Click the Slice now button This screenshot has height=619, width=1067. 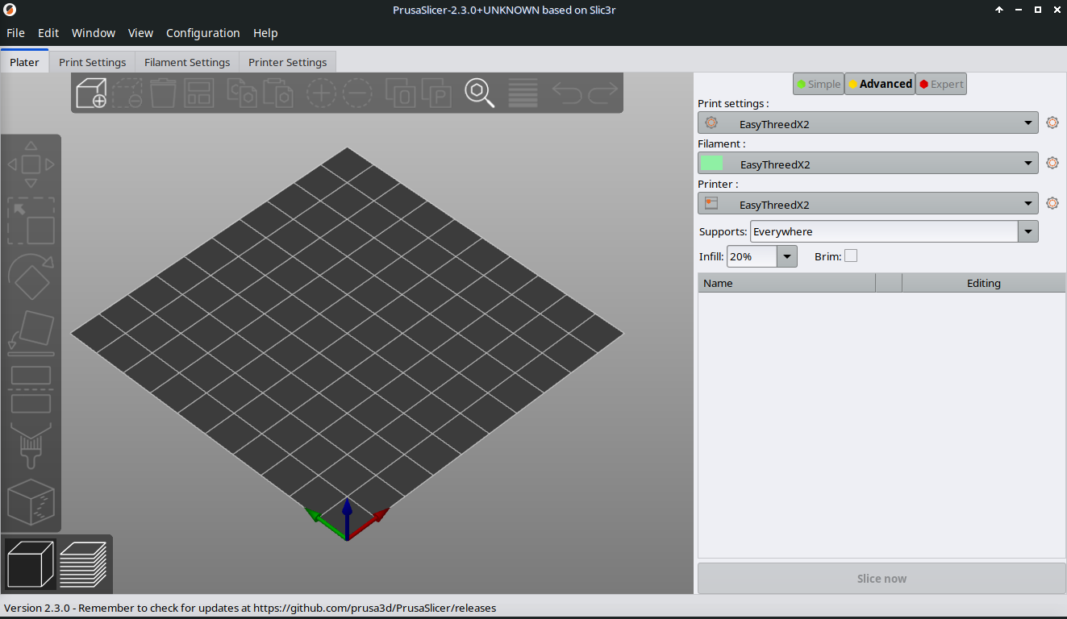tap(882, 579)
